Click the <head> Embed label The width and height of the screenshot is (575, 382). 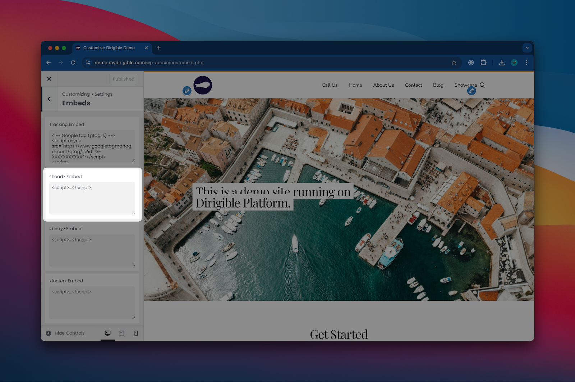tap(65, 177)
